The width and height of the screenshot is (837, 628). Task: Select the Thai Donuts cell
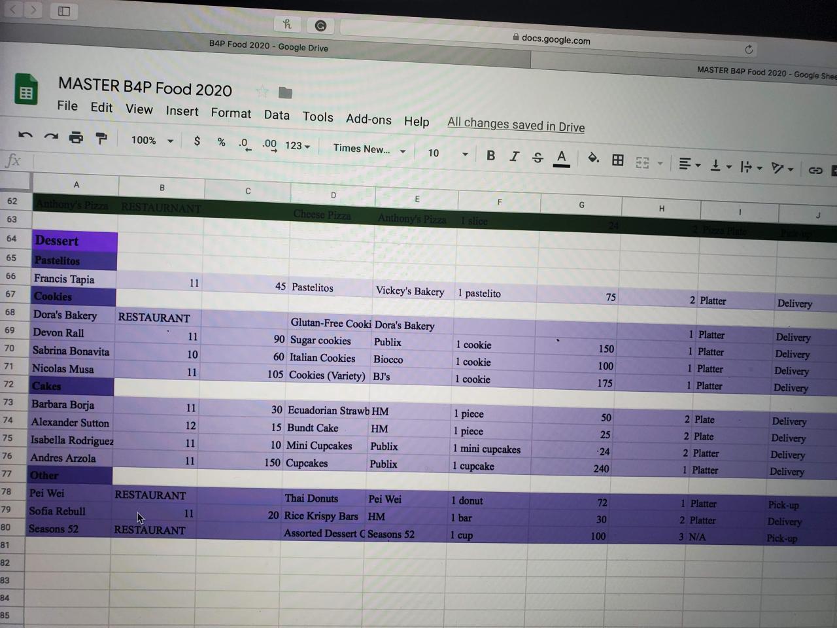point(325,498)
